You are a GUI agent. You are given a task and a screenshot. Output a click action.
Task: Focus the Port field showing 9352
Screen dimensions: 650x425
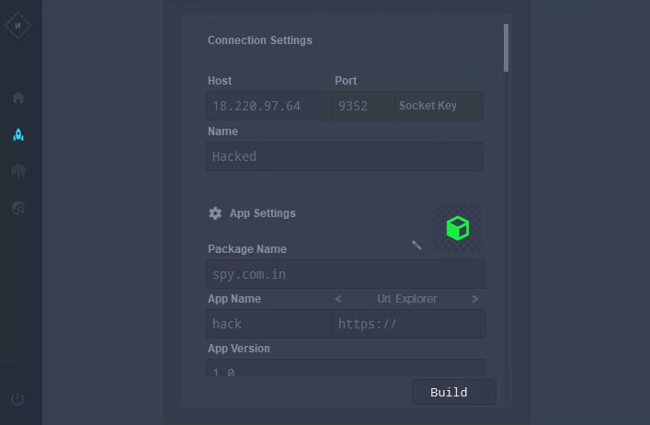click(x=363, y=106)
